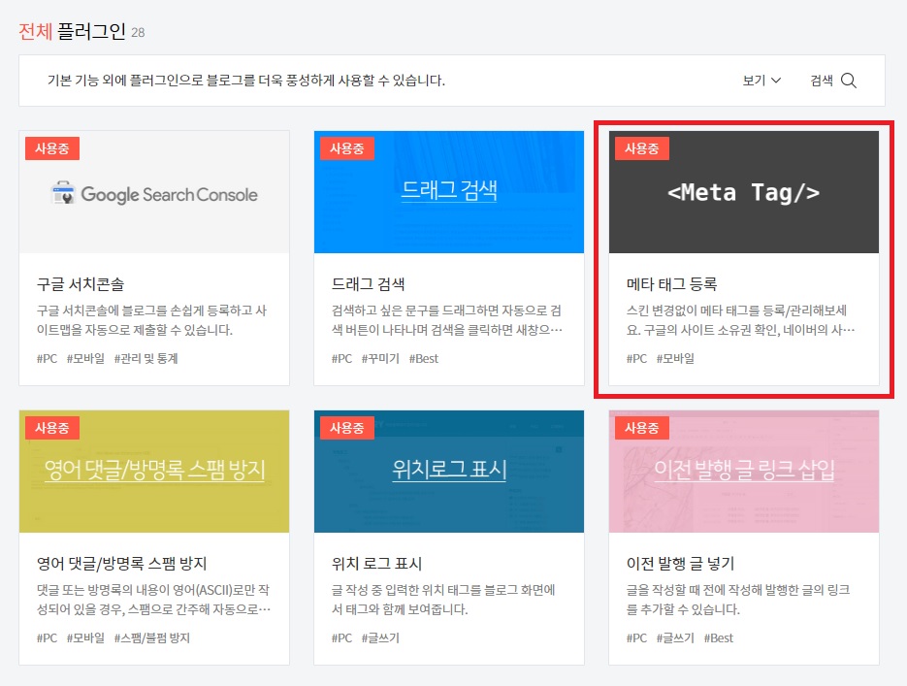Select the 메타 태그 등록 plugin title
Screen dimensions: 907x686
coord(671,284)
